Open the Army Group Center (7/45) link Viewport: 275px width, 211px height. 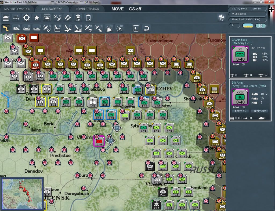tap(249, 86)
